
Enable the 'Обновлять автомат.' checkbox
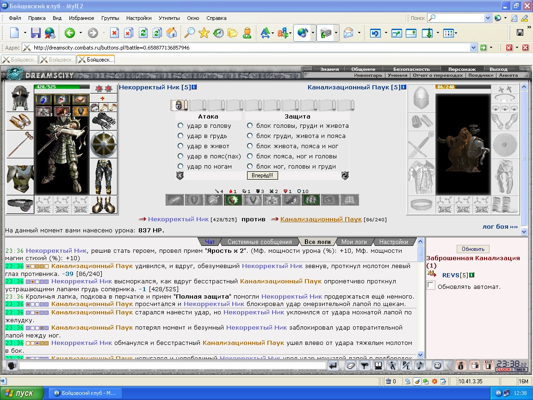(431, 286)
